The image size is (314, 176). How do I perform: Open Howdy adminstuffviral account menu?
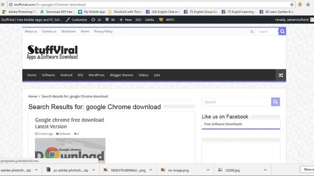point(294,20)
